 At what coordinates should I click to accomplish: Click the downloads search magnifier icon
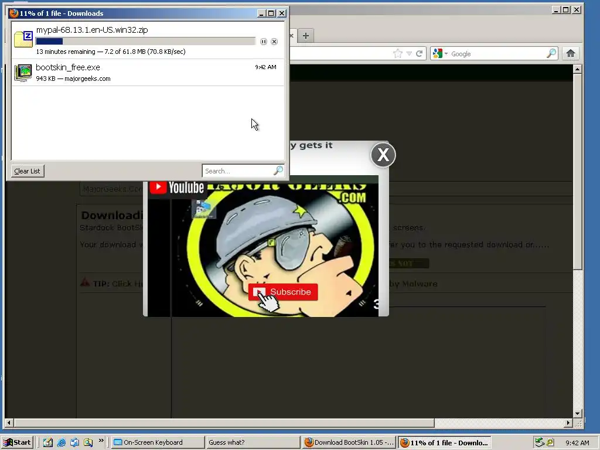pyautogui.click(x=278, y=171)
